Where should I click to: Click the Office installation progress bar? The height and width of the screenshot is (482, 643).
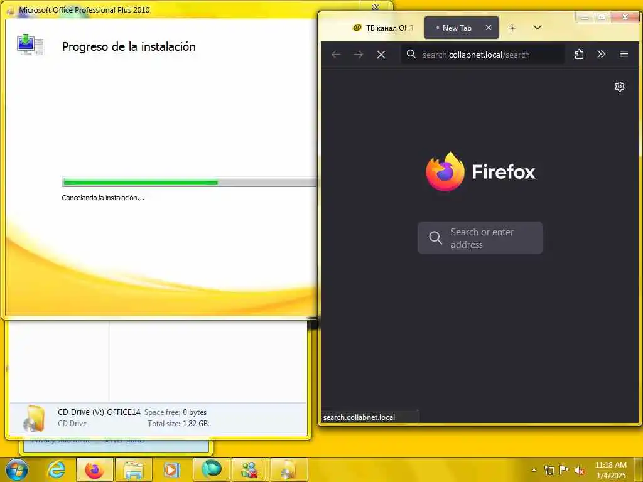(190, 182)
